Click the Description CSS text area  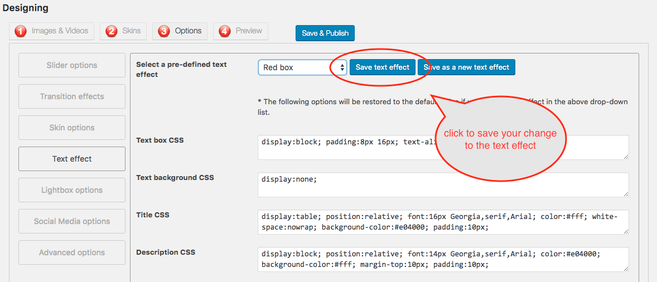pyautogui.click(x=443, y=259)
